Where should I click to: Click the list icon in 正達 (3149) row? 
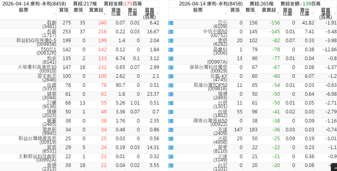[x=171, y=156]
